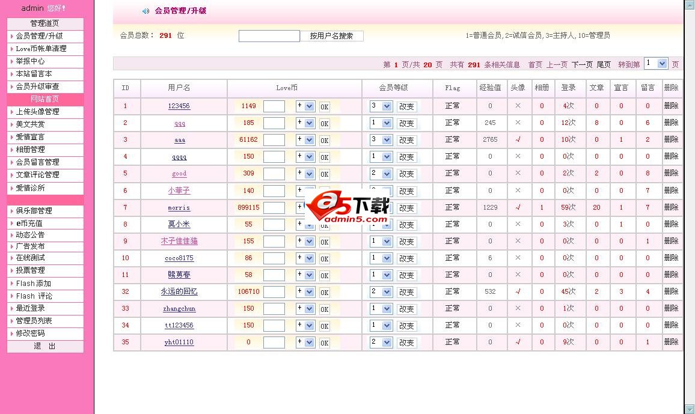Image resolution: width=695 pixels, height=414 pixels.
Task: Open user 永远的回忆 link
Action: tap(179, 291)
